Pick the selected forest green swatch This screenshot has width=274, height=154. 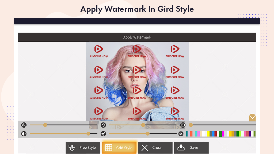(x=220, y=134)
